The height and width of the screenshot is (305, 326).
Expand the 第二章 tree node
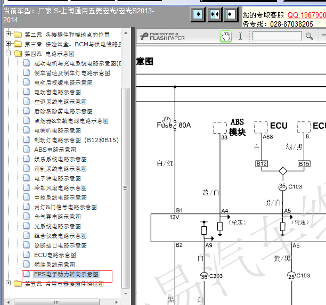pyautogui.click(x=8, y=34)
